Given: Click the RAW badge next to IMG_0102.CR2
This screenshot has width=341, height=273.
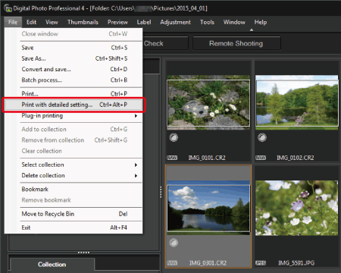Looking at the screenshot, I should [x=261, y=158].
